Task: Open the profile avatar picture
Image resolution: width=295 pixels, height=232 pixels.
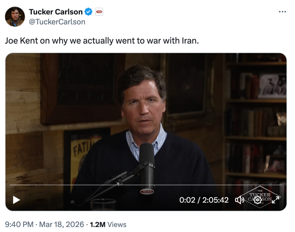Action: click(15, 17)
